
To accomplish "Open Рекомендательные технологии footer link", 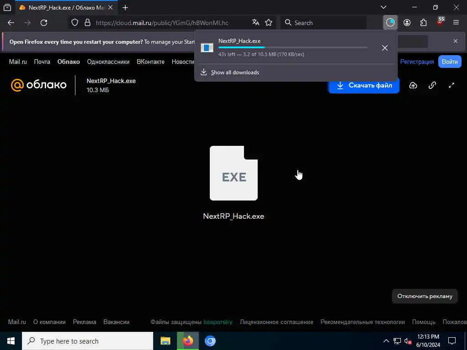I will point(363,322).
